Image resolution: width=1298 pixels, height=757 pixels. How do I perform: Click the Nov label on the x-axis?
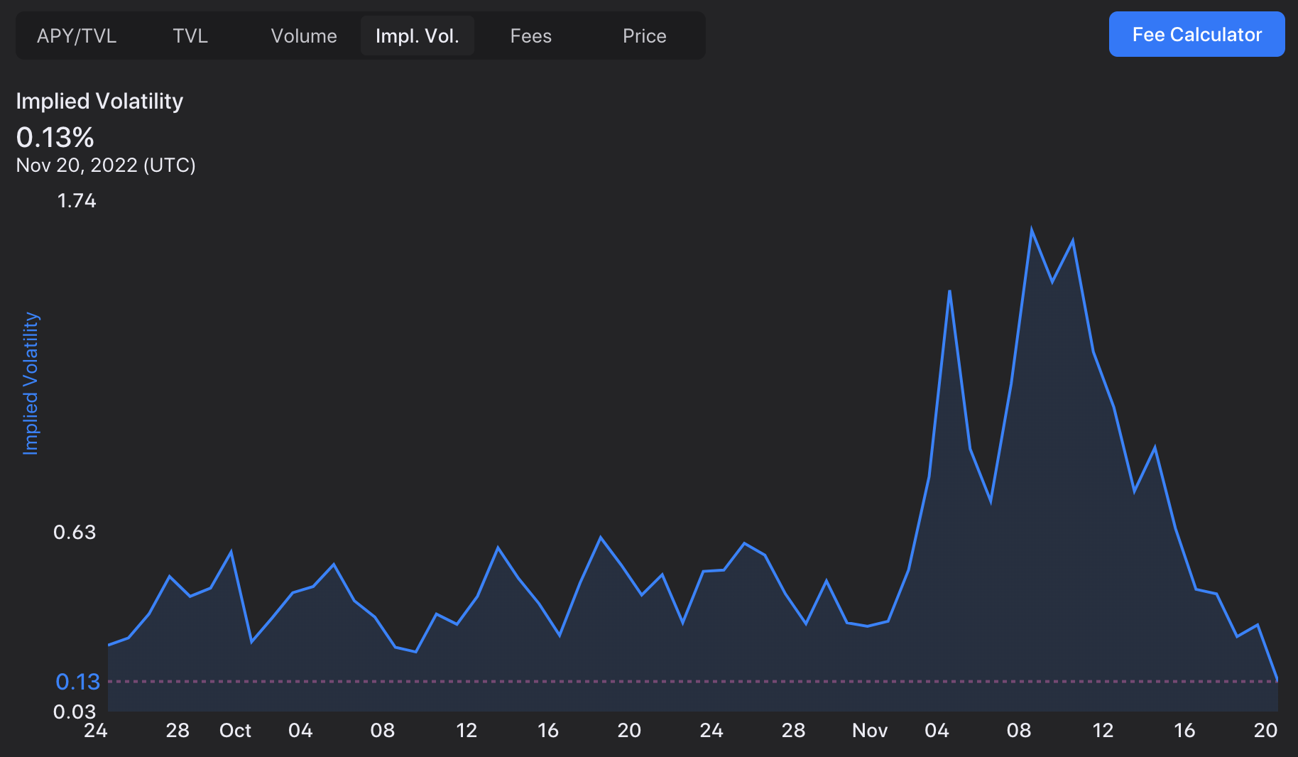[x=870, y=731]
